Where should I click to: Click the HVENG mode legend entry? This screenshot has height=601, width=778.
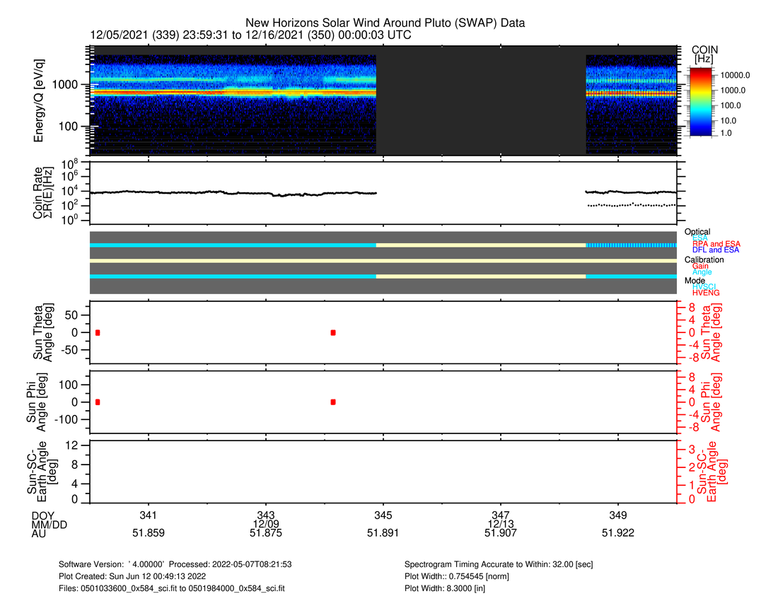coord(706,293)
